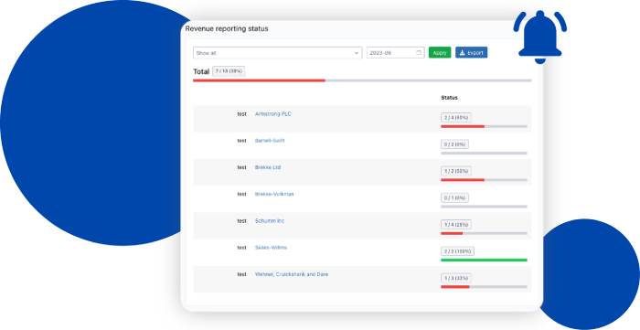Screen dimensions: 640x330
Task: Open the Brekke-Volkman link
Action: (x=274, y=194)
